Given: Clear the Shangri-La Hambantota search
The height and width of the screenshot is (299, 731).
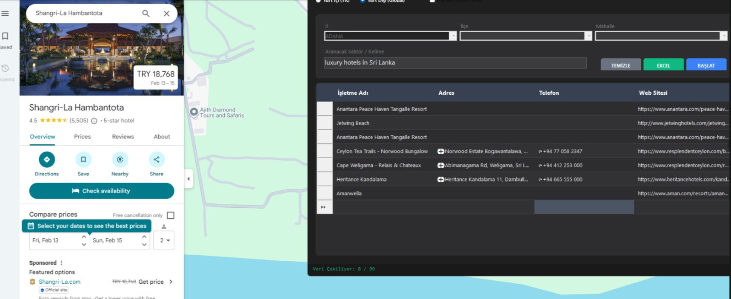Looking at the screenshot, I should 166,14.
